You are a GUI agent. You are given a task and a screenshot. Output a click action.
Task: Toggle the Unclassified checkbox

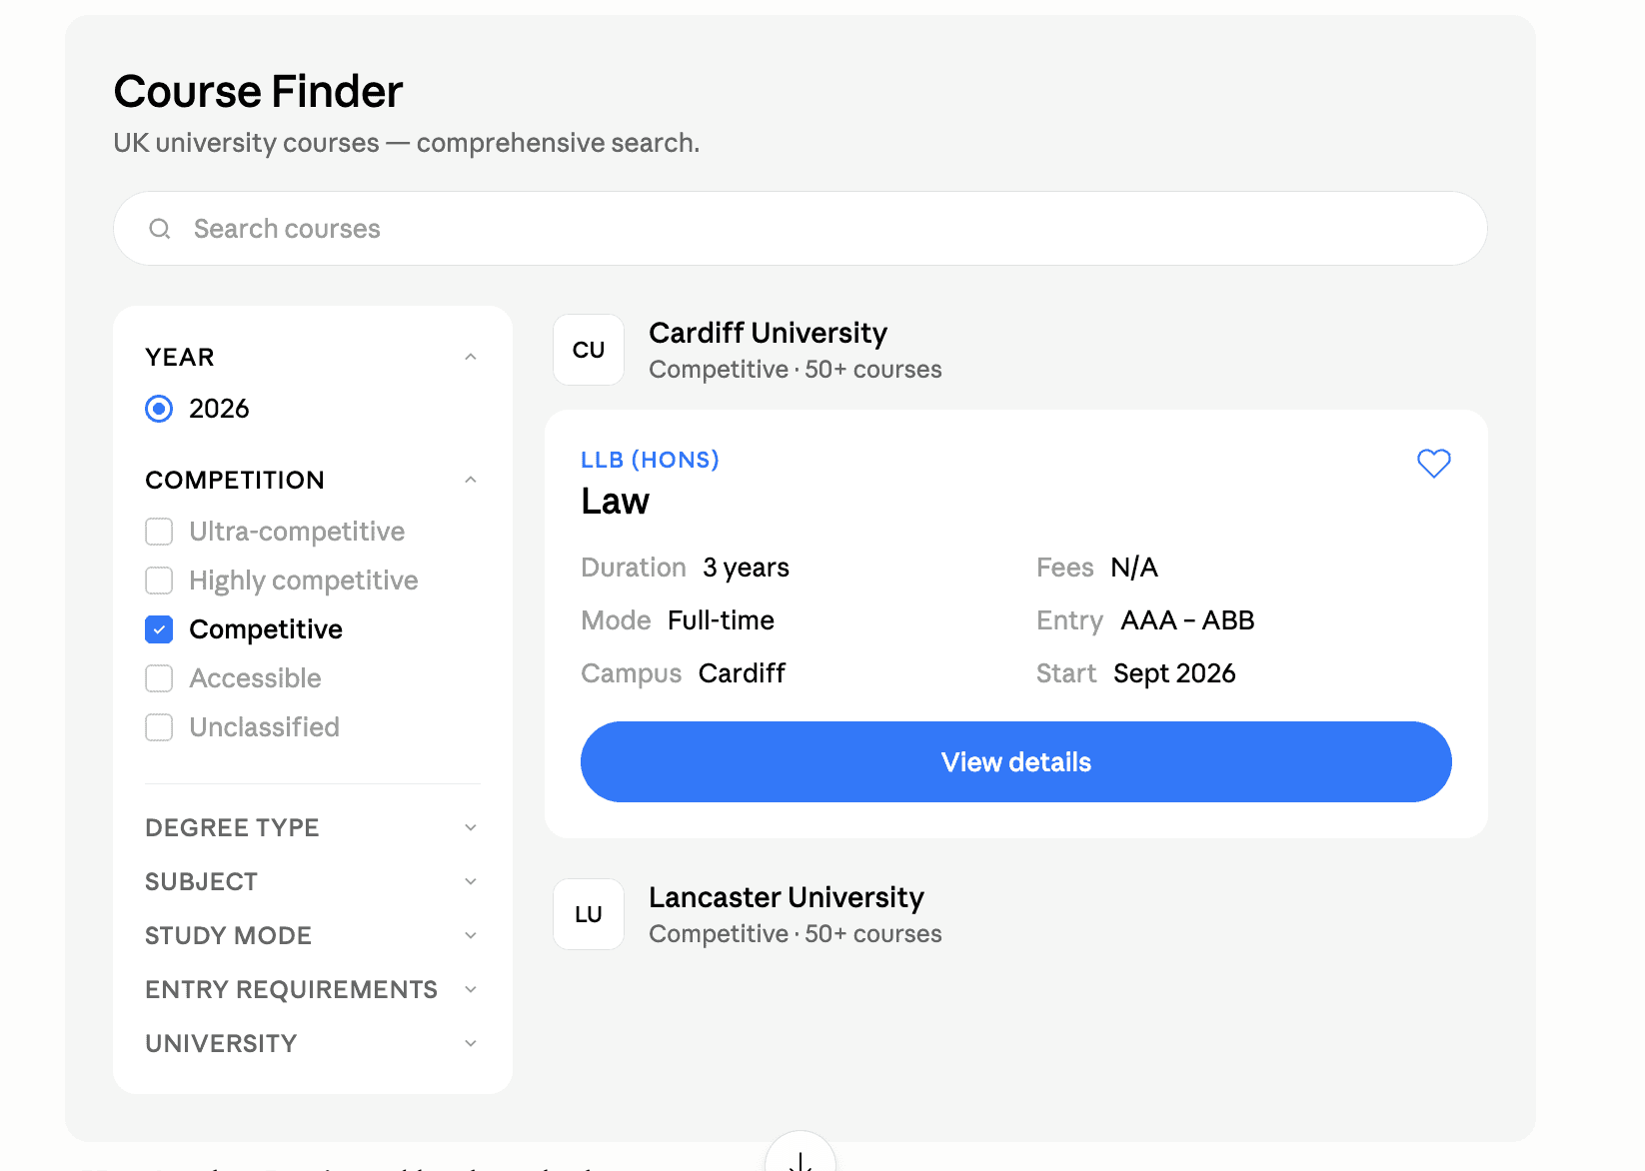click(x=159, y=727)
